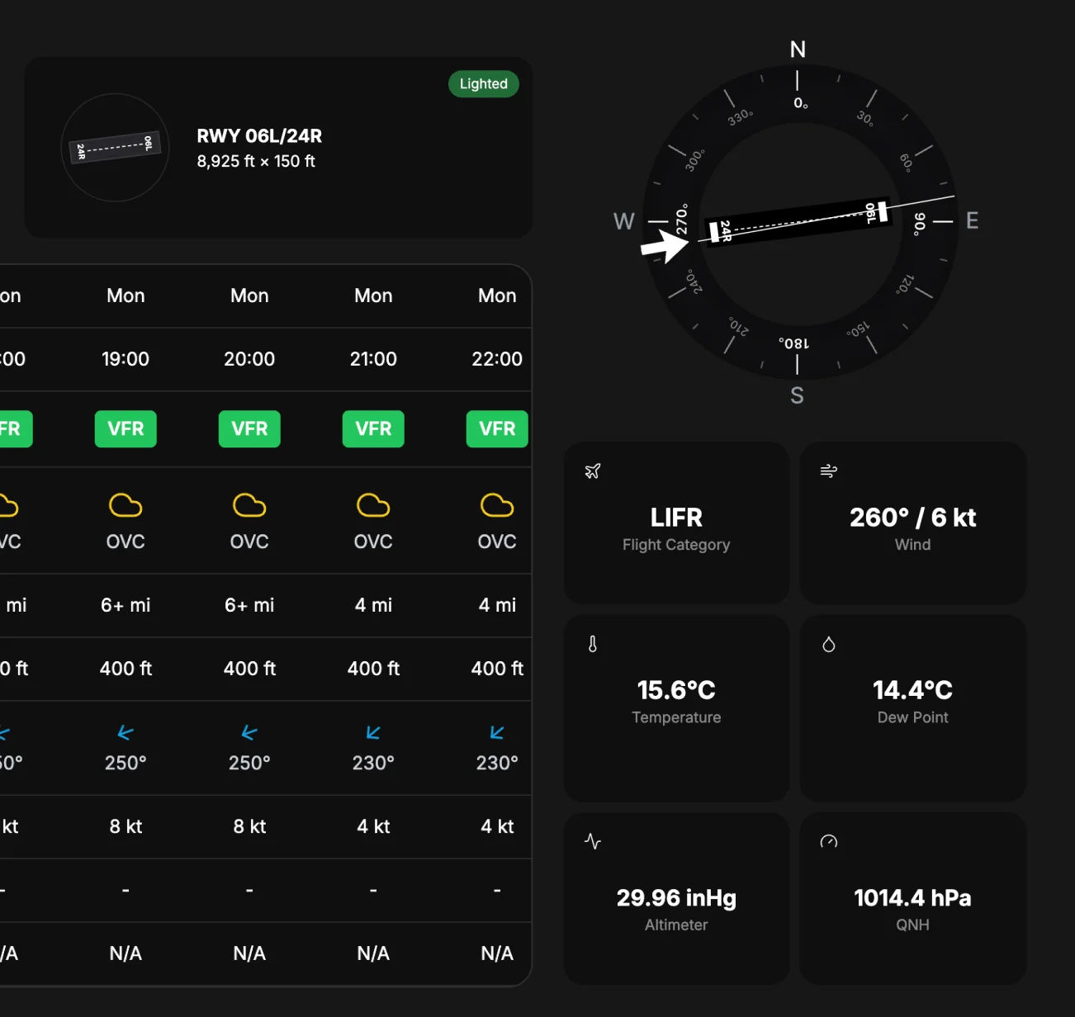Click the 6+ mi visibility at 19:00
This screenshot has height=1017, width=1075.
click(125, 605)
